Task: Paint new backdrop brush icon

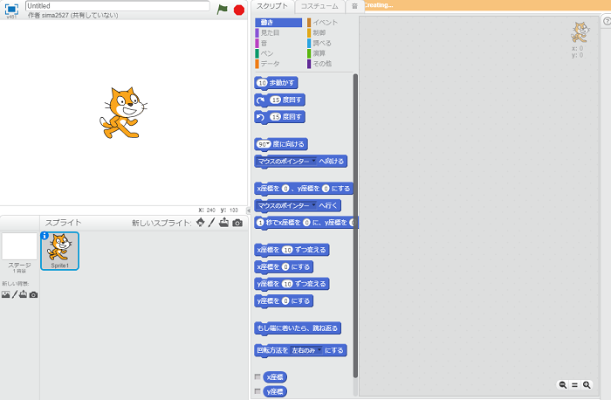Action: click(15, 294)
